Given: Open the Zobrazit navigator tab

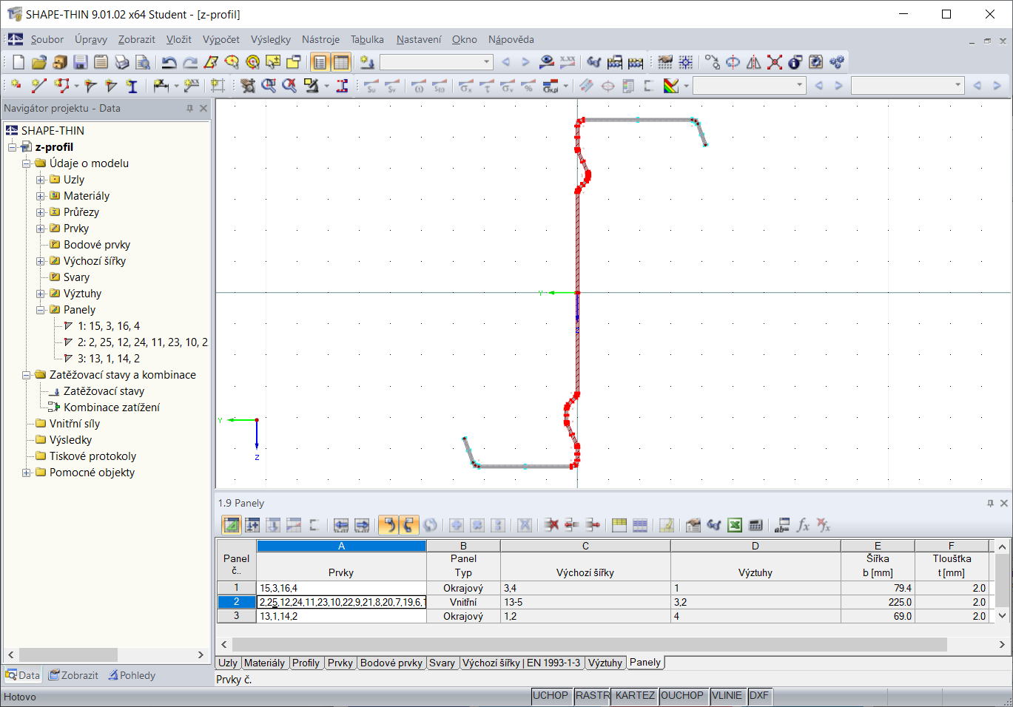Looking at the screenshot, I should point(73,675).
